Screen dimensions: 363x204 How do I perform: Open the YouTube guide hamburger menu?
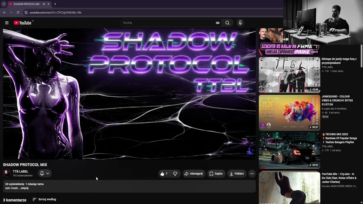7,23
